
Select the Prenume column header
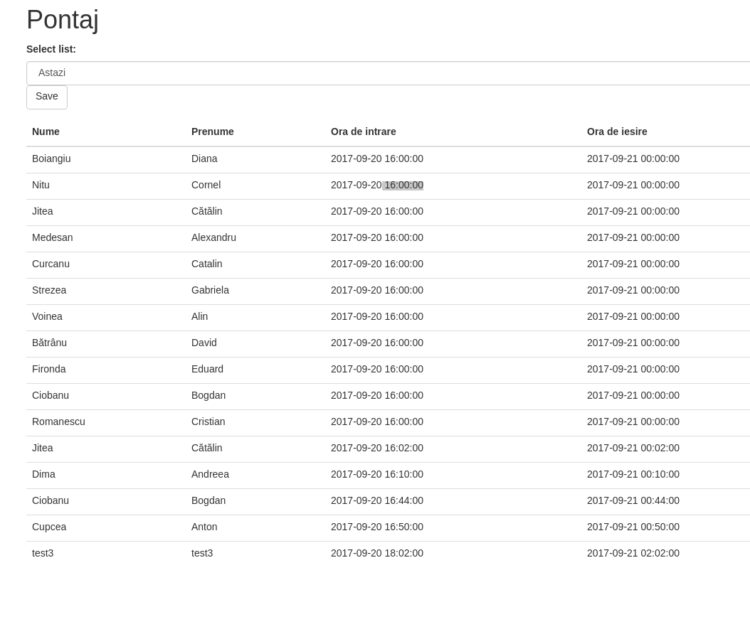[x=212, y=131]
